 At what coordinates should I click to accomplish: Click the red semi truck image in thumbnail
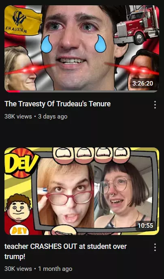pos(136,25)
